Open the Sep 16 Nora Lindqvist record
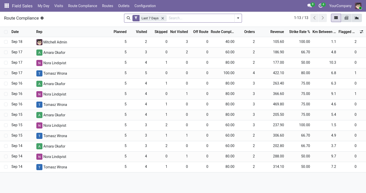This screenshot has width=366, height=193. click(183, 94)
